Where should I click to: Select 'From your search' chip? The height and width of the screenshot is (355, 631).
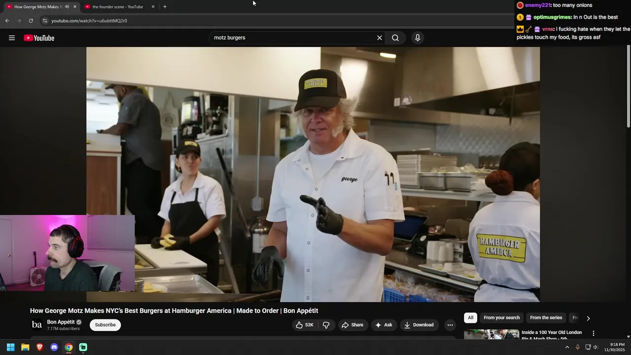[501, 318]
